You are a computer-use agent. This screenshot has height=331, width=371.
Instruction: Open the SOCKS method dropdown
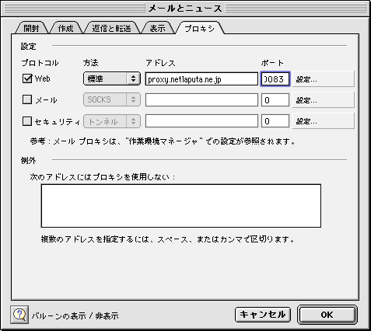(112, 99)
